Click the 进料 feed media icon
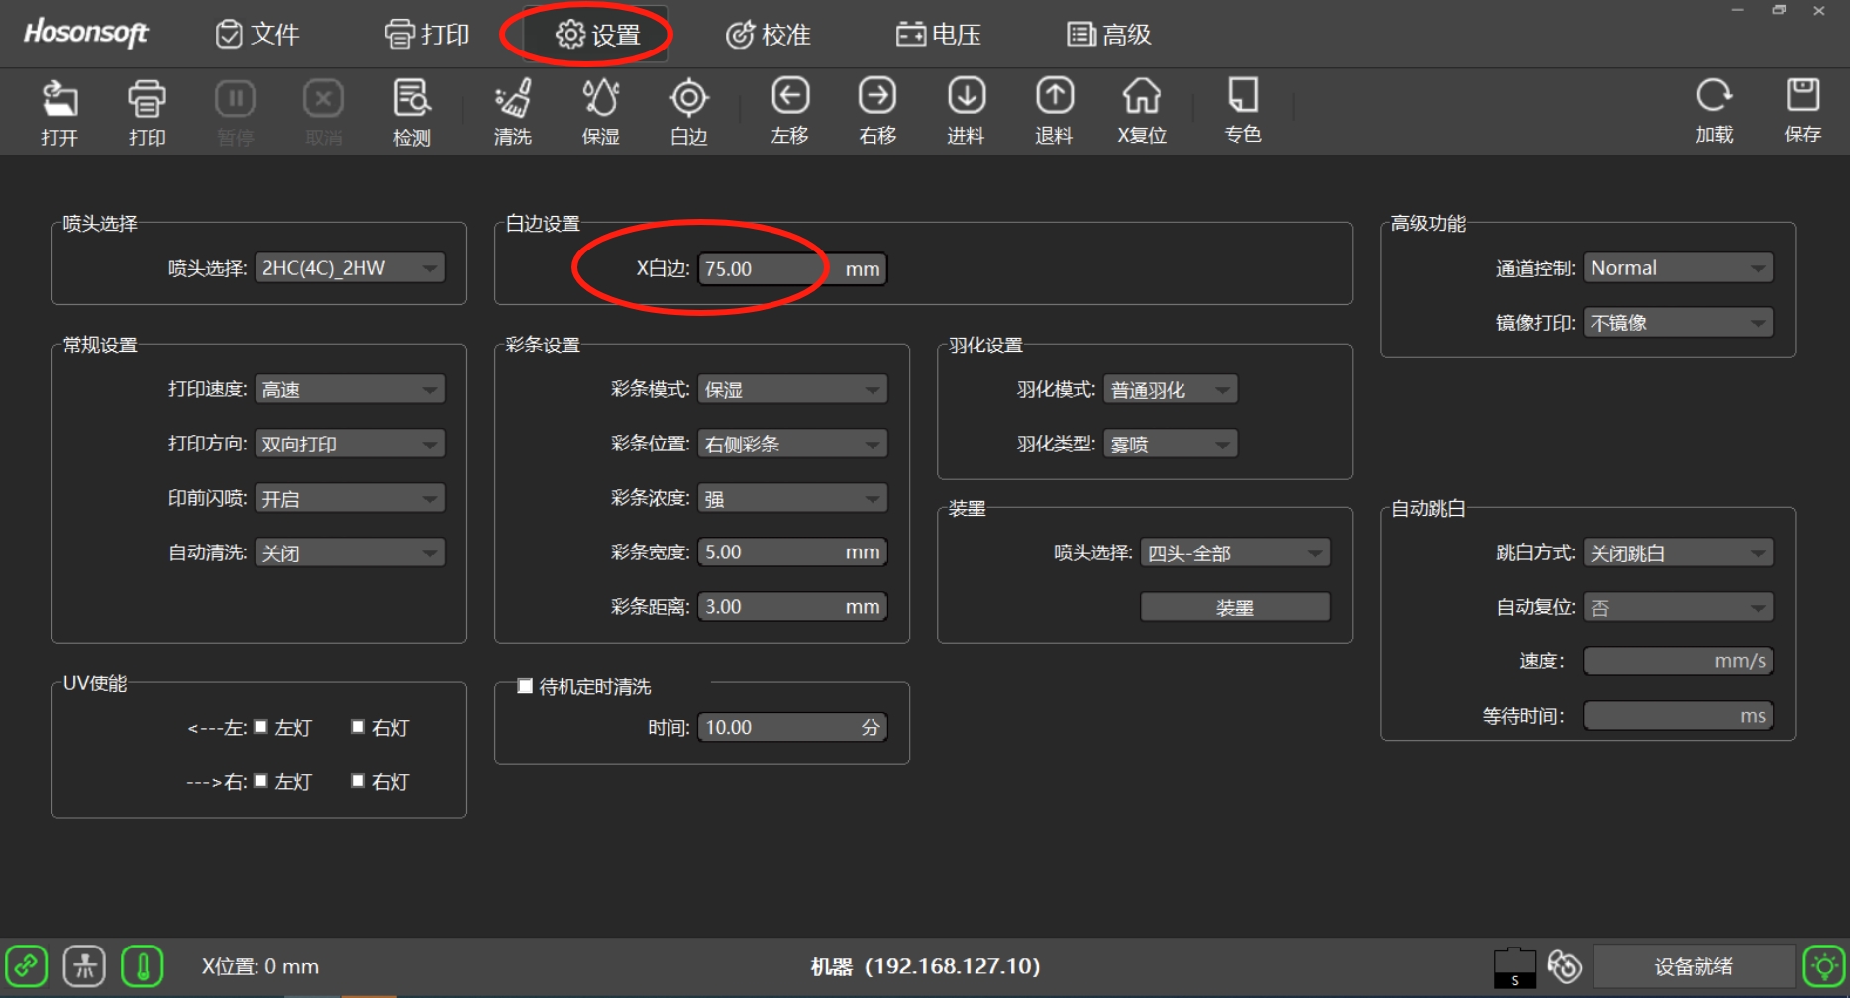 tap(966, 111)
